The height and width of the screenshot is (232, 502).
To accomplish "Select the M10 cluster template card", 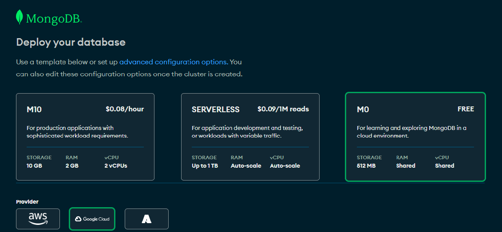I will coord(85,137).
